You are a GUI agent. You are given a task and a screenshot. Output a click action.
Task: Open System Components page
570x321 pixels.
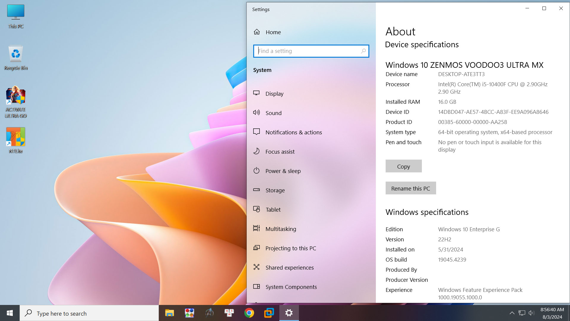pos(311,287)
